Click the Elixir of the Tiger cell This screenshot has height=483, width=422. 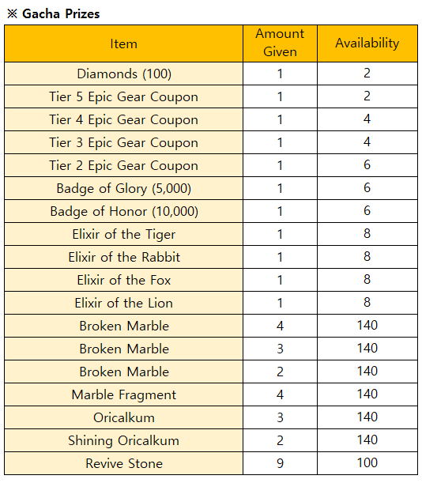(x=123, y=234)
